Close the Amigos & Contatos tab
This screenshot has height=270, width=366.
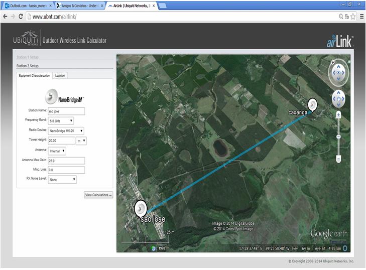pyautogui.click(x=102, y=6)
